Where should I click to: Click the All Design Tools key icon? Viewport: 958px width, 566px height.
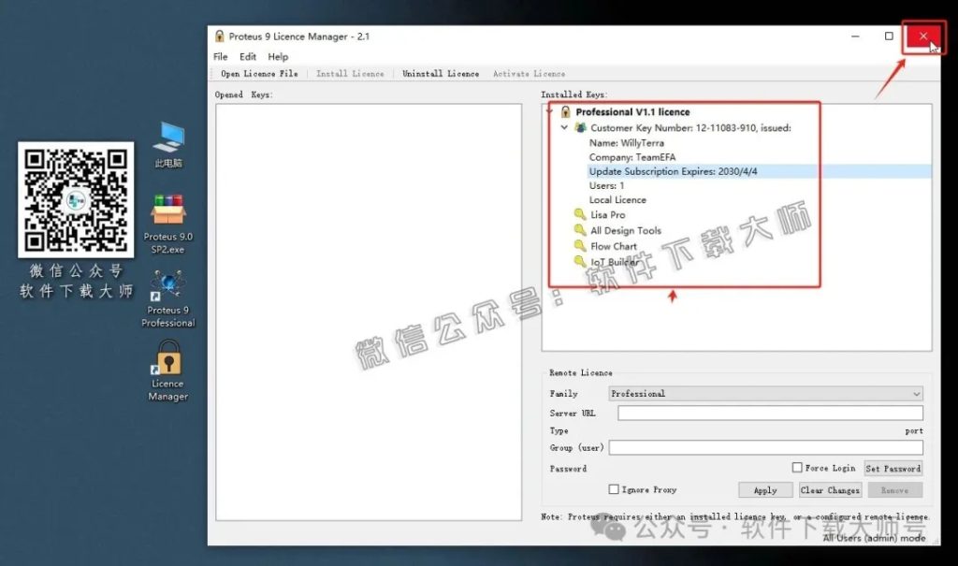[x=580, y=231]
